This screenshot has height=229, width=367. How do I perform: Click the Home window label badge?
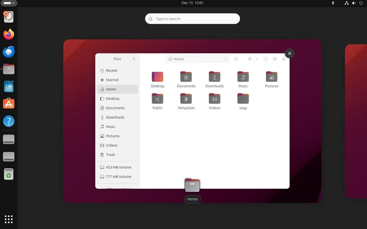click(x=192, y=199)
